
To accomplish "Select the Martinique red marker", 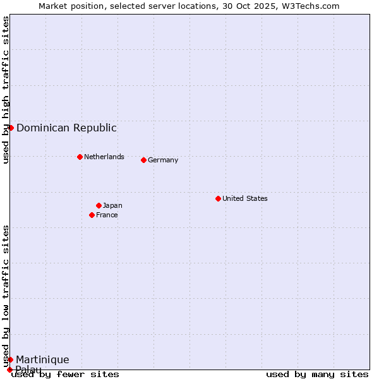I will click(x=10, y=359).
